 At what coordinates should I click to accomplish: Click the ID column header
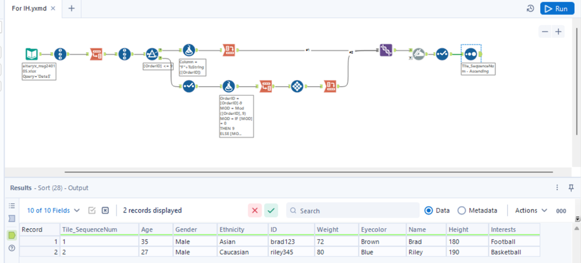pos(291,229)
